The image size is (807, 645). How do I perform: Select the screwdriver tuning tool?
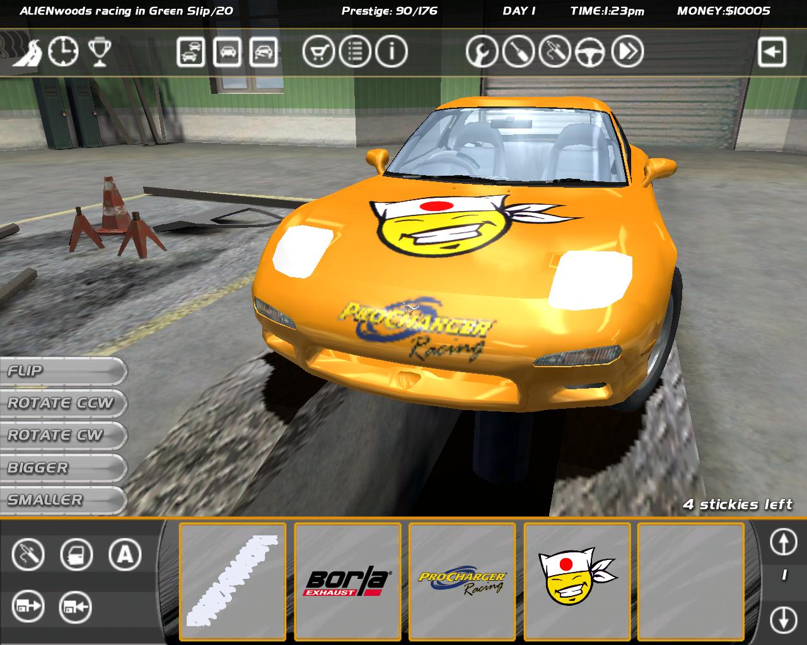click(x=519, y=52)
